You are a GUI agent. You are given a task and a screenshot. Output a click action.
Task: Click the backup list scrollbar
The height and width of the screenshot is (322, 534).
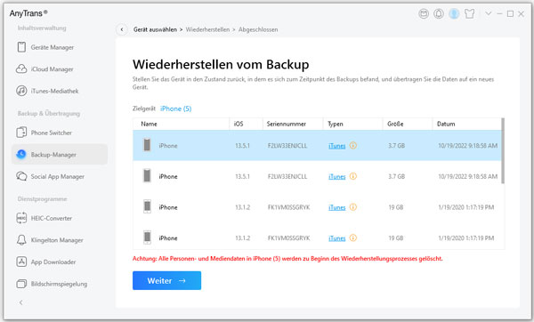[x=503, y=151]
